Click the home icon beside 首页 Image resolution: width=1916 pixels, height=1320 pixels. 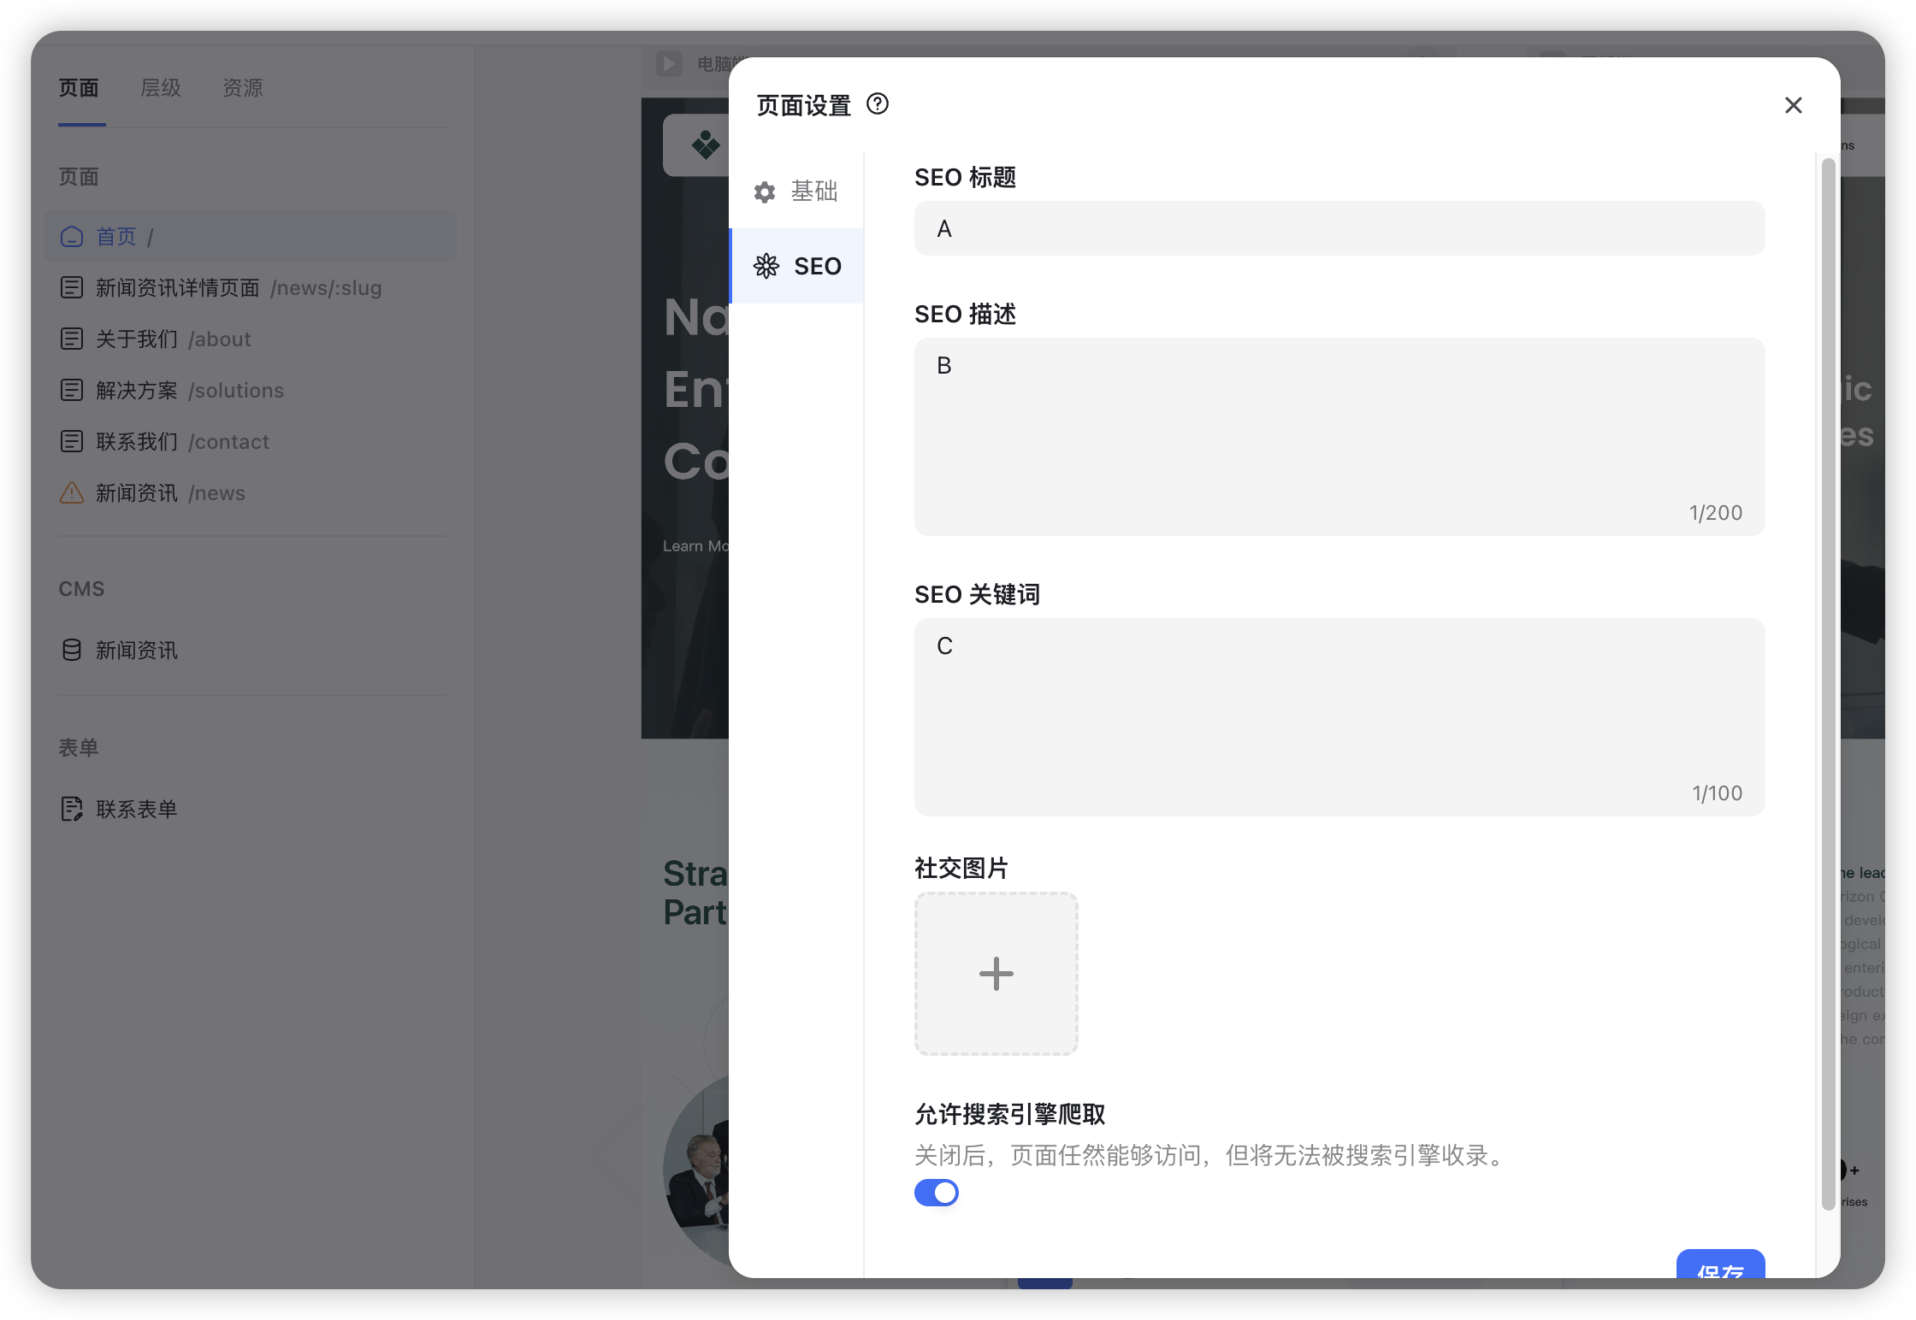click(72, 237)
